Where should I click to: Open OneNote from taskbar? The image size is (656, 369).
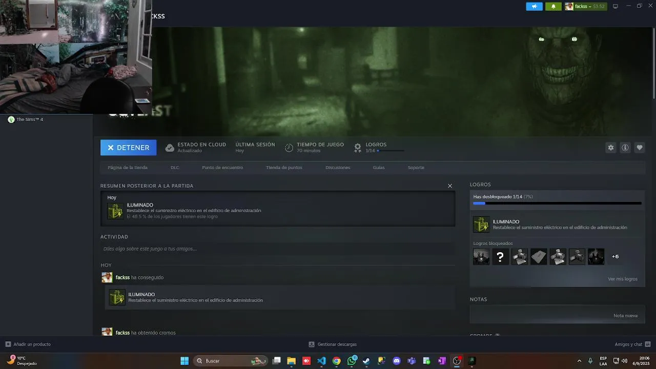coord(442,361)
